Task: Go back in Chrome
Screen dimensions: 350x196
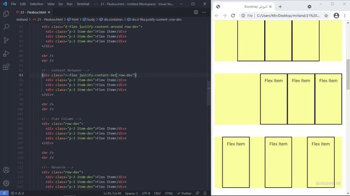Action: pyautogui.click(x=217, y=16)
